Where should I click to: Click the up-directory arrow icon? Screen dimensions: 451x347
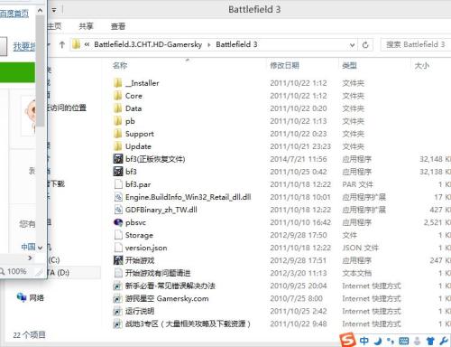(62, 45)
